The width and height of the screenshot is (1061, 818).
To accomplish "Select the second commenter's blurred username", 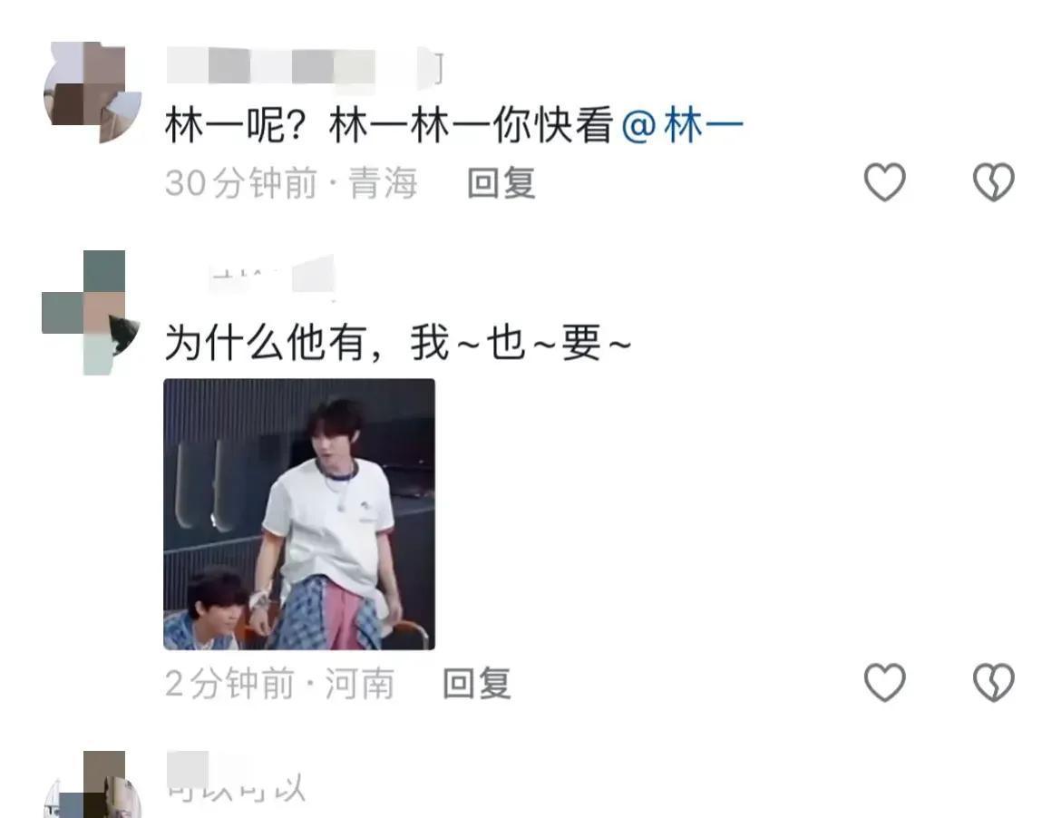I will coord(270,276).
